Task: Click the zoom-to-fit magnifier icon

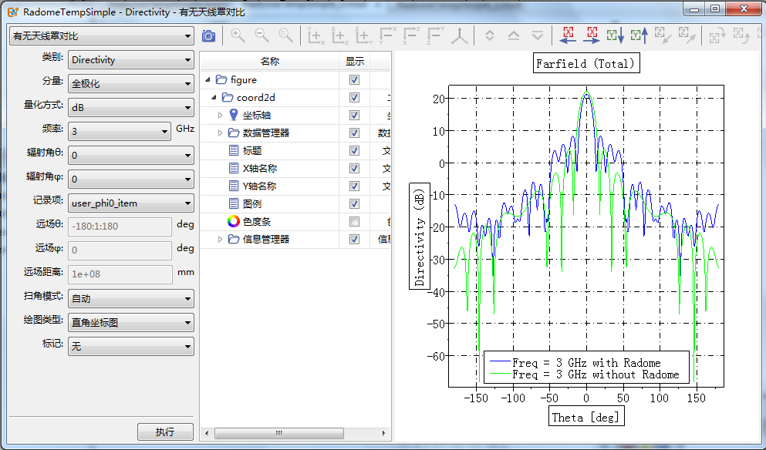Action: coord(285,35)
